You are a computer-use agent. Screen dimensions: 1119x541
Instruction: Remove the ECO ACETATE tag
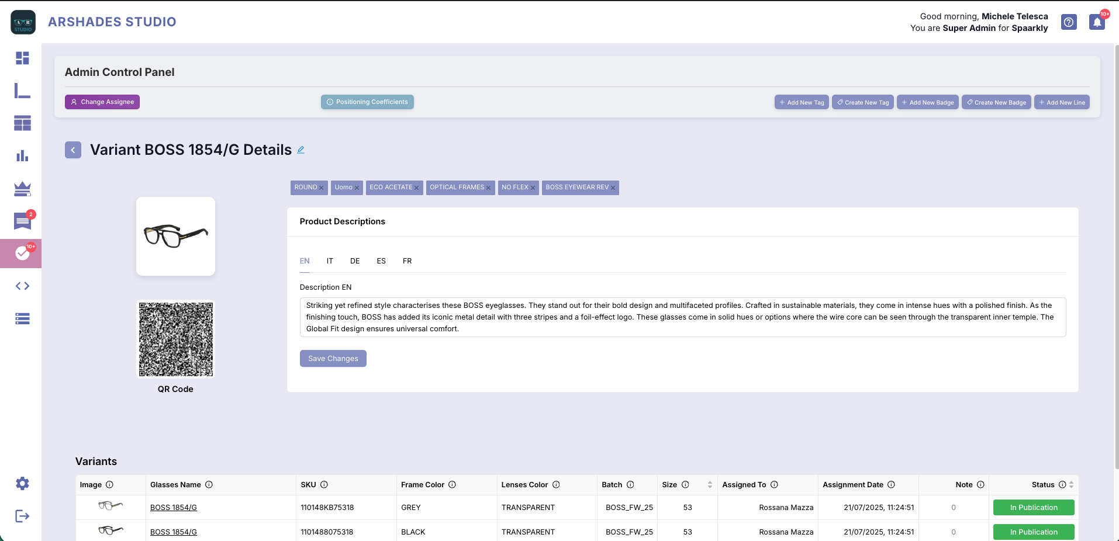pyautogui.click(x=417, y=188)
